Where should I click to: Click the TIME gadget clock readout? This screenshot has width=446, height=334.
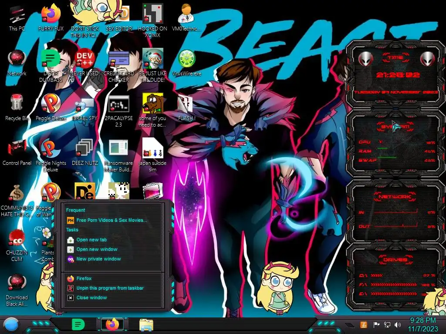pos(398,75)
